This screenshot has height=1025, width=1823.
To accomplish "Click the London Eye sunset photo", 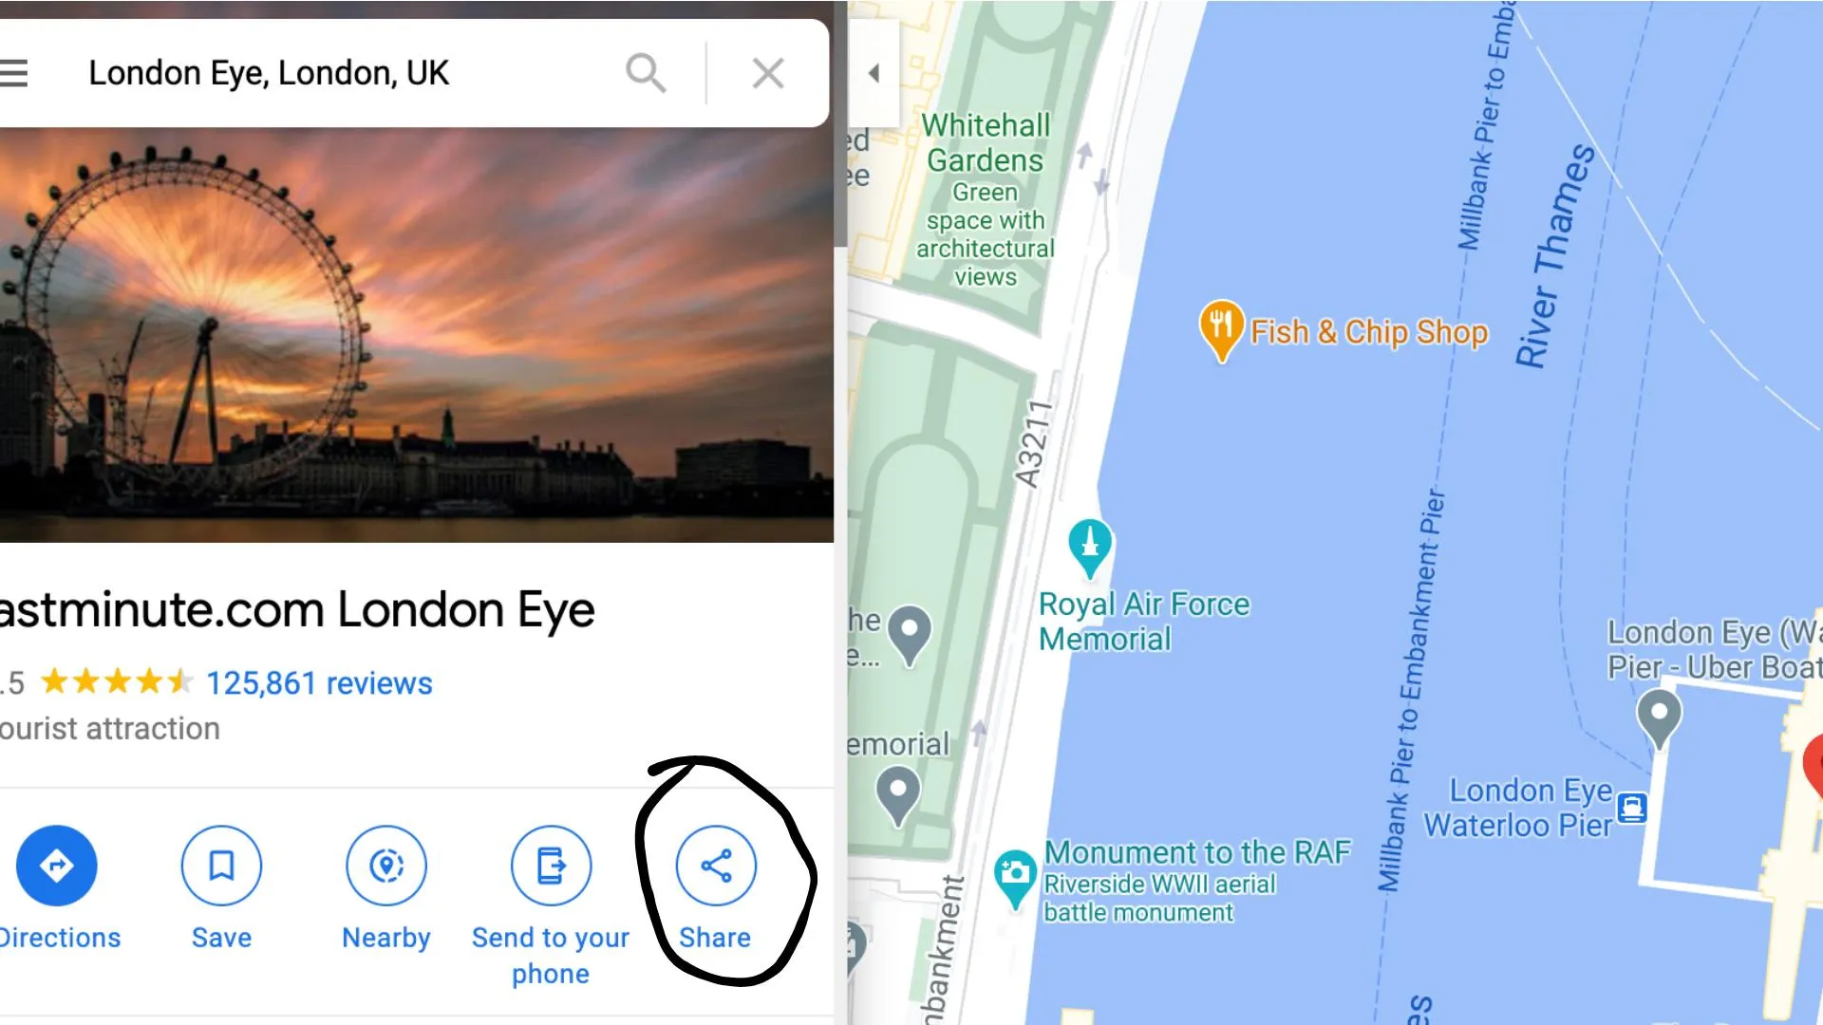I will click(x=417, y=335).
